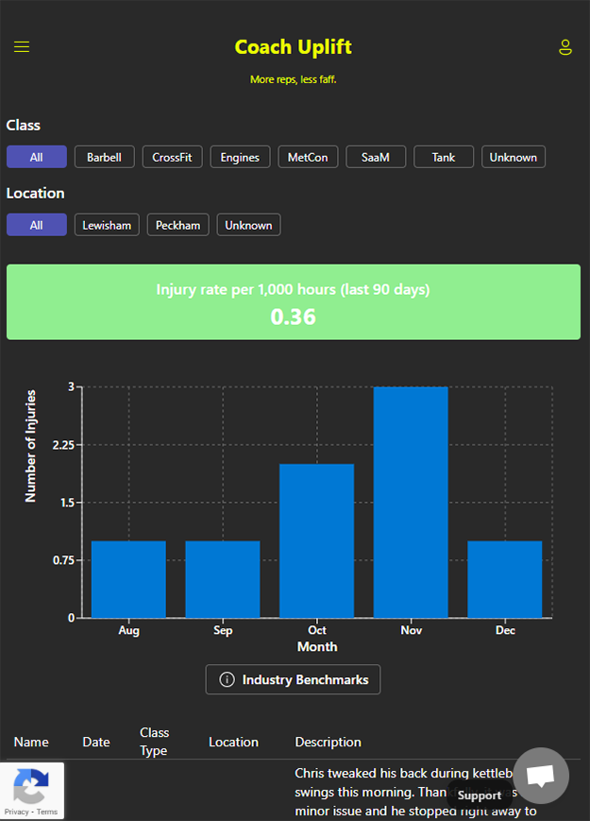Click the Coach Uplift title

point(293,47)
